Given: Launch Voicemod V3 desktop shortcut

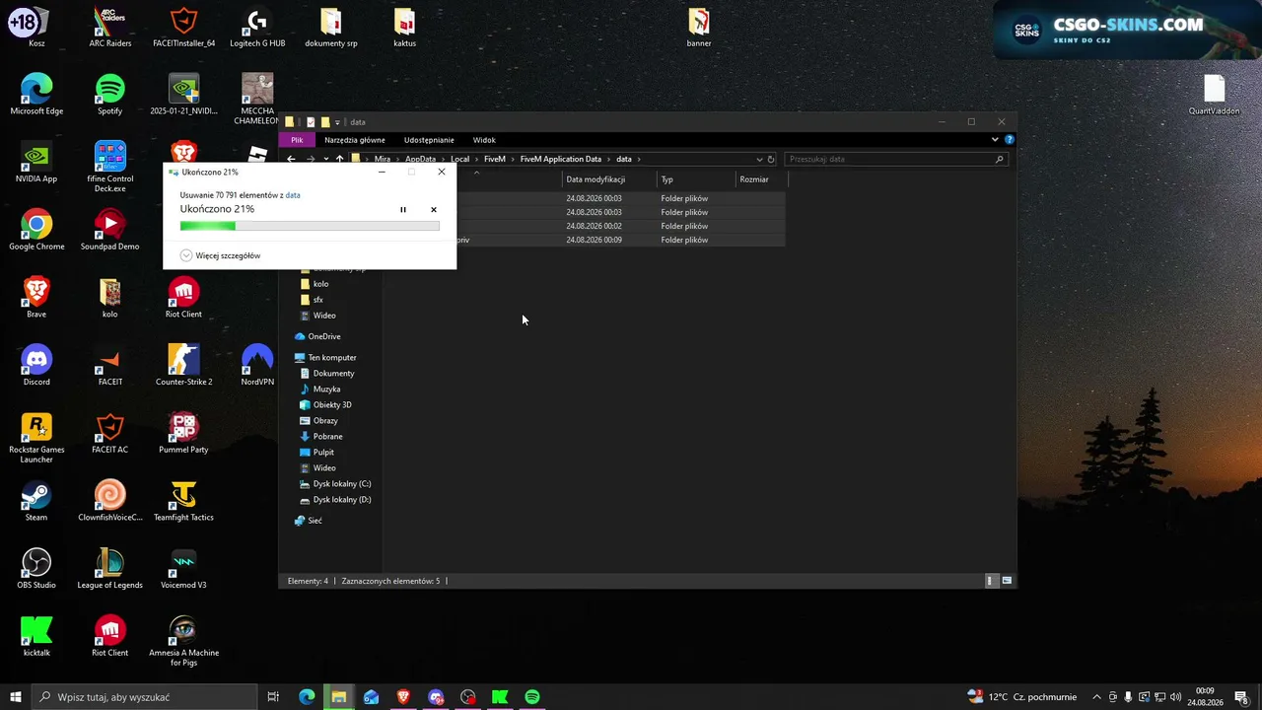Looking at the screenshot, I should pyautogui.click(x=183, y=569).
